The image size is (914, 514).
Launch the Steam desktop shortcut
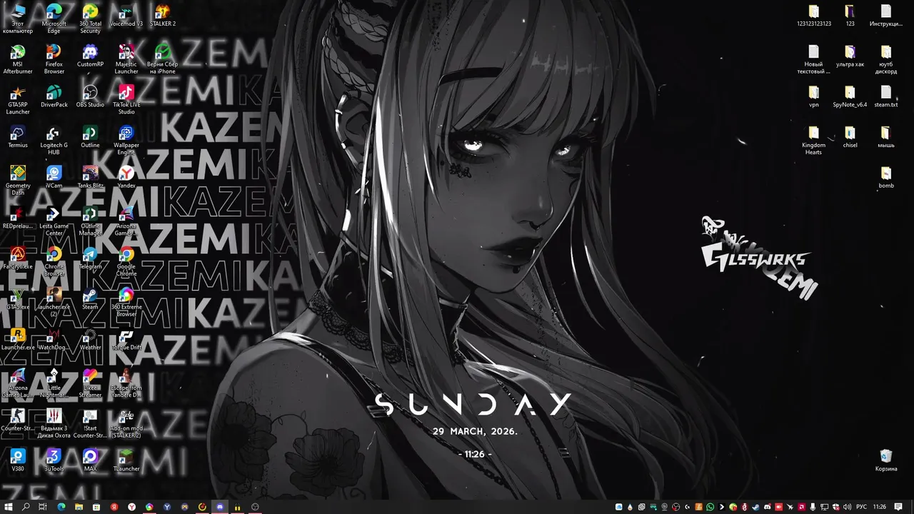click(x=90, y=297)
